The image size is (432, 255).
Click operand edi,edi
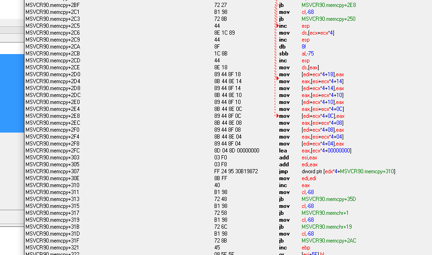point(309,178)
